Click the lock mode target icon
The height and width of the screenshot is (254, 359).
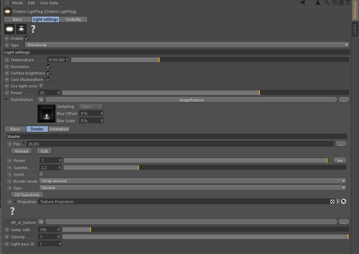[x=341, y=3]
